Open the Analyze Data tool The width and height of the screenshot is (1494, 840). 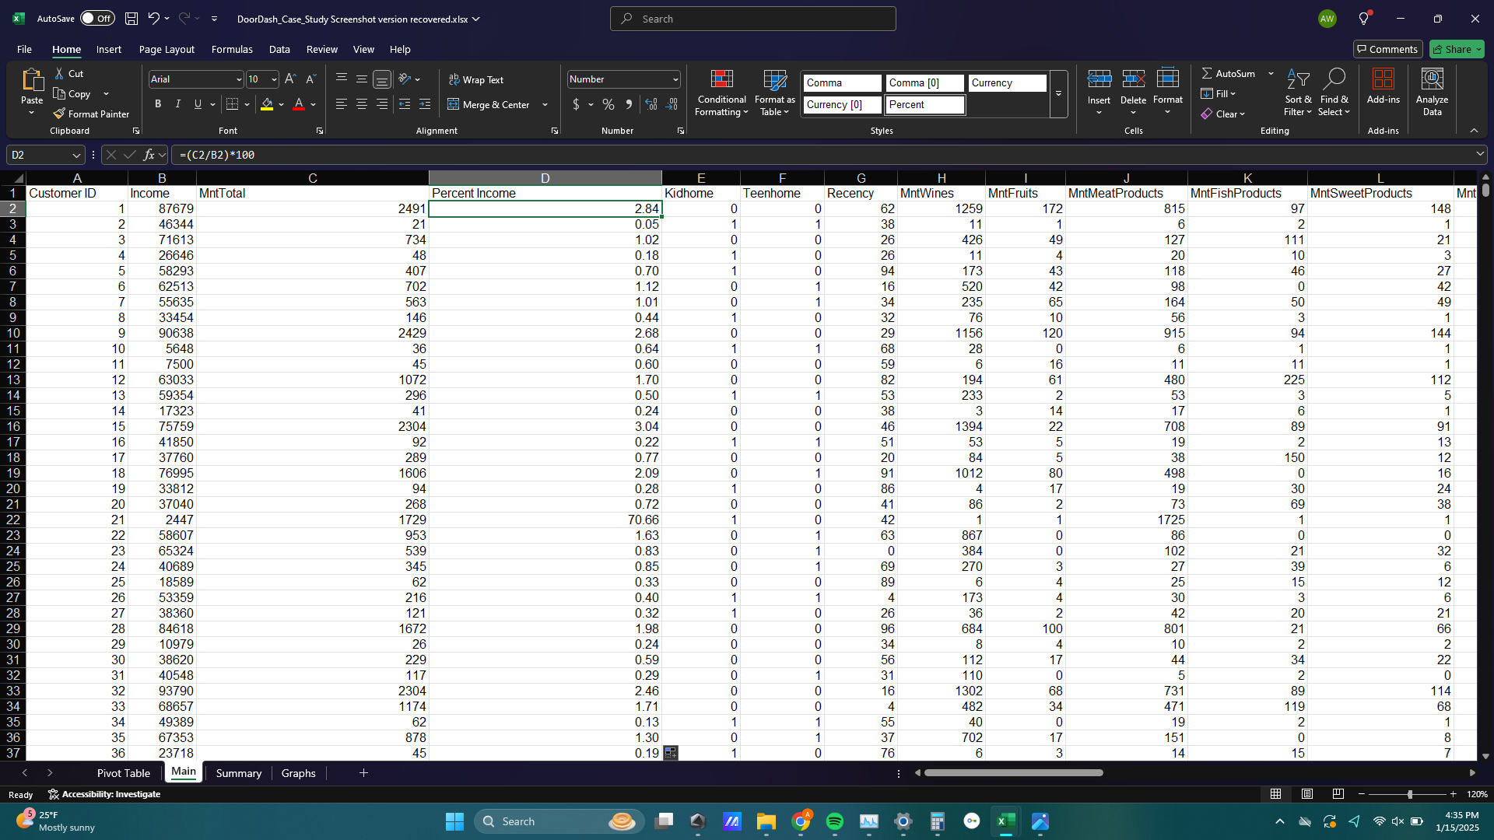coord(1432,92)
